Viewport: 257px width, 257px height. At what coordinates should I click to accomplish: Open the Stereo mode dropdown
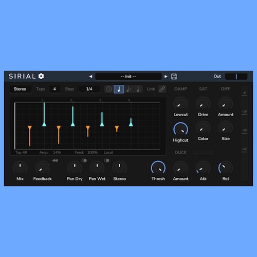pyautogui.click(x=20, y=89)
